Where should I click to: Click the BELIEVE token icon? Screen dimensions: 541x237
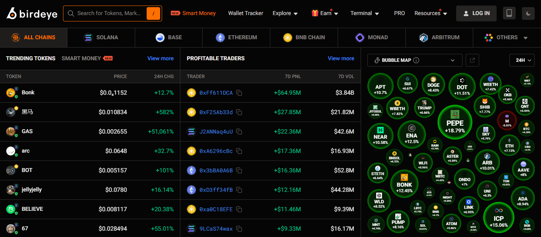(x=11, y=209)
